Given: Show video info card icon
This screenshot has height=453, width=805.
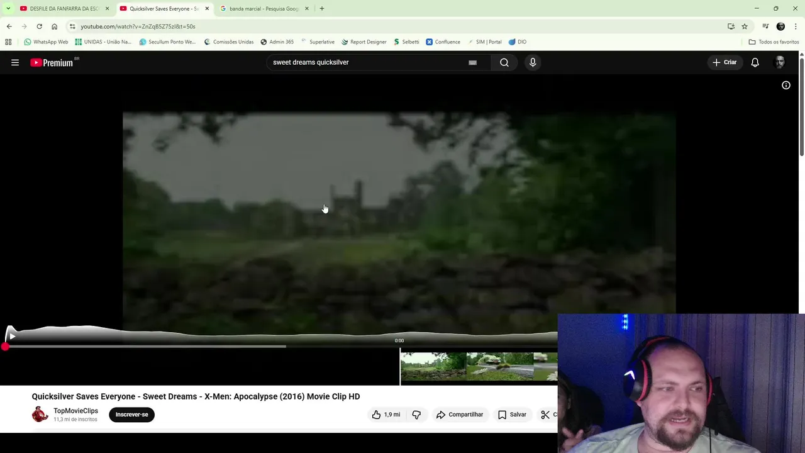Looking at the screenshot, I should (786, 85).
